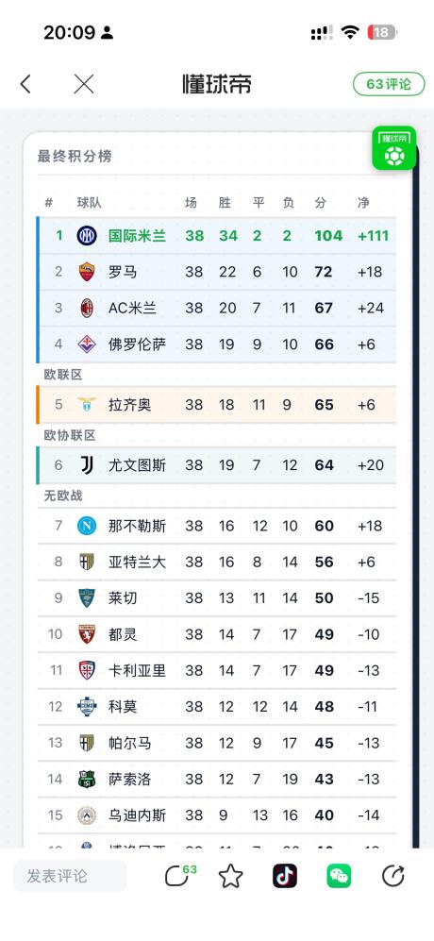
Task: Click the Fiorentina club crest
Action: click(87, 344)
